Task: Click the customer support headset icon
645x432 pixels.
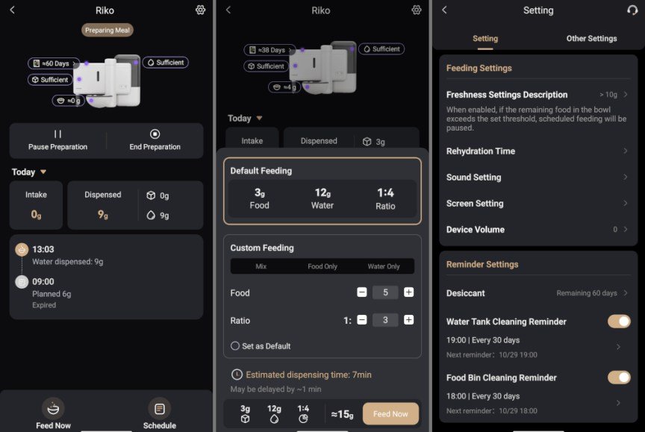Action: [x=632, y=10]
